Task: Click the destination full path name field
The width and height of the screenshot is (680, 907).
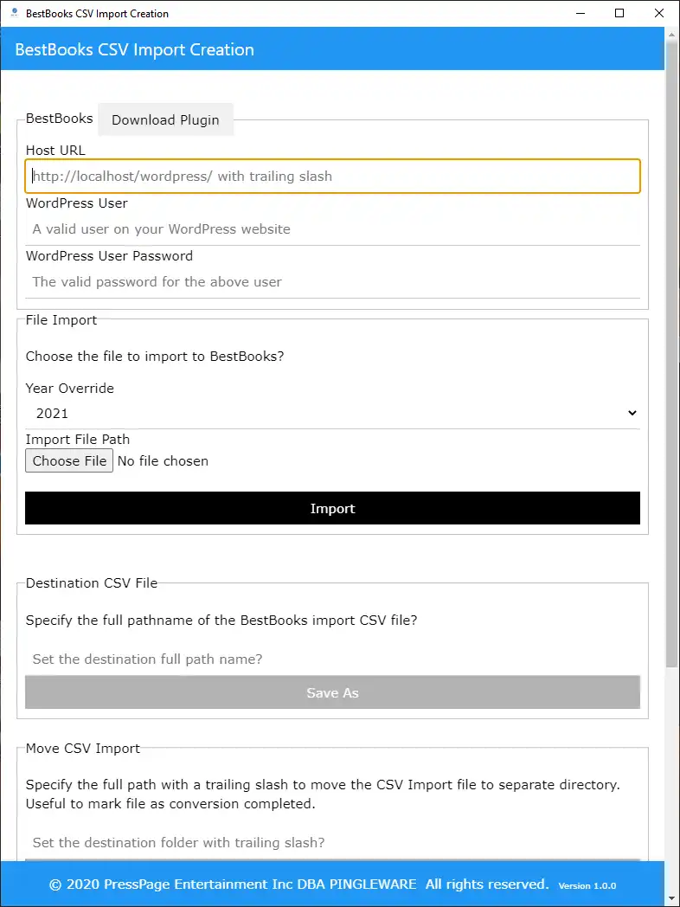Action: tap(332, 659)
